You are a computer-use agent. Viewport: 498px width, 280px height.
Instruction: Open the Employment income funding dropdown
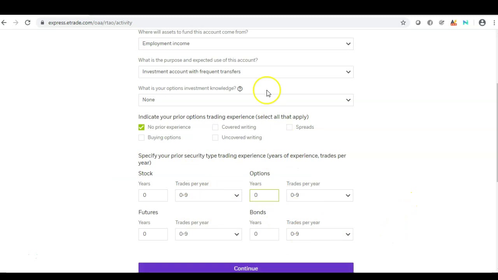[246, 44]
